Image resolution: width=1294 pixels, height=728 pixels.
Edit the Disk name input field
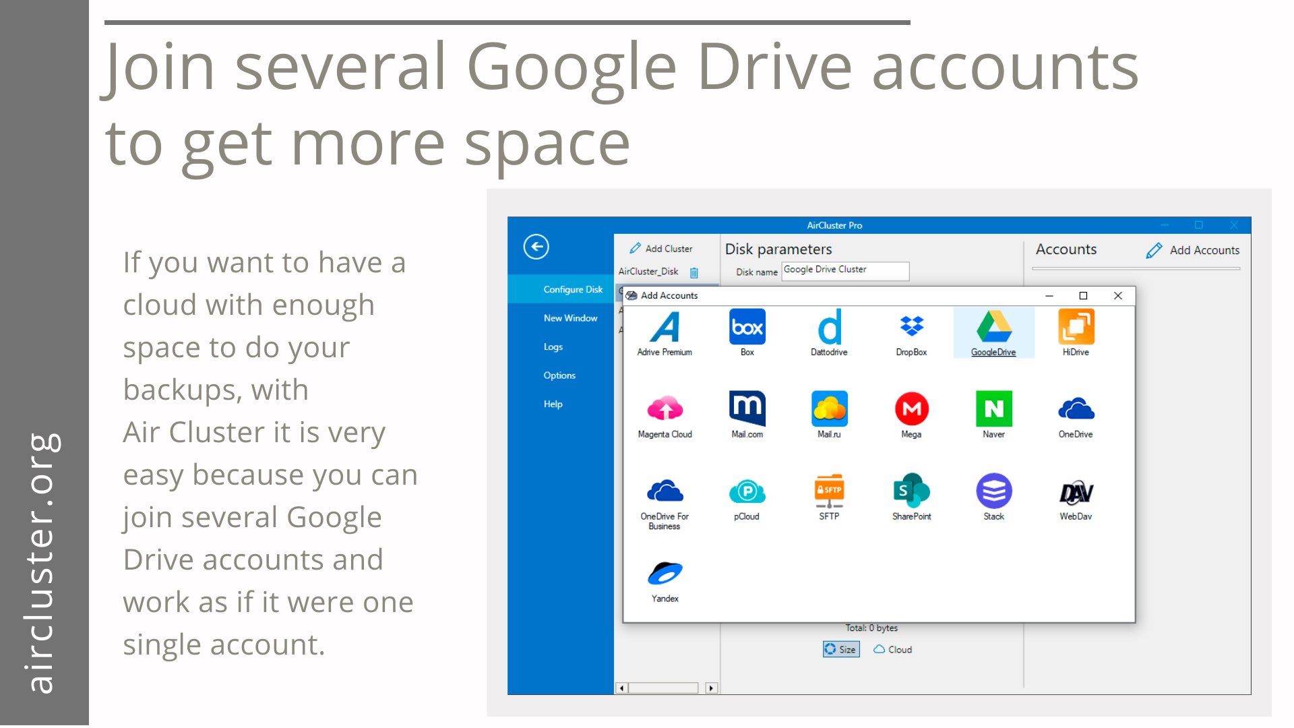845,271
